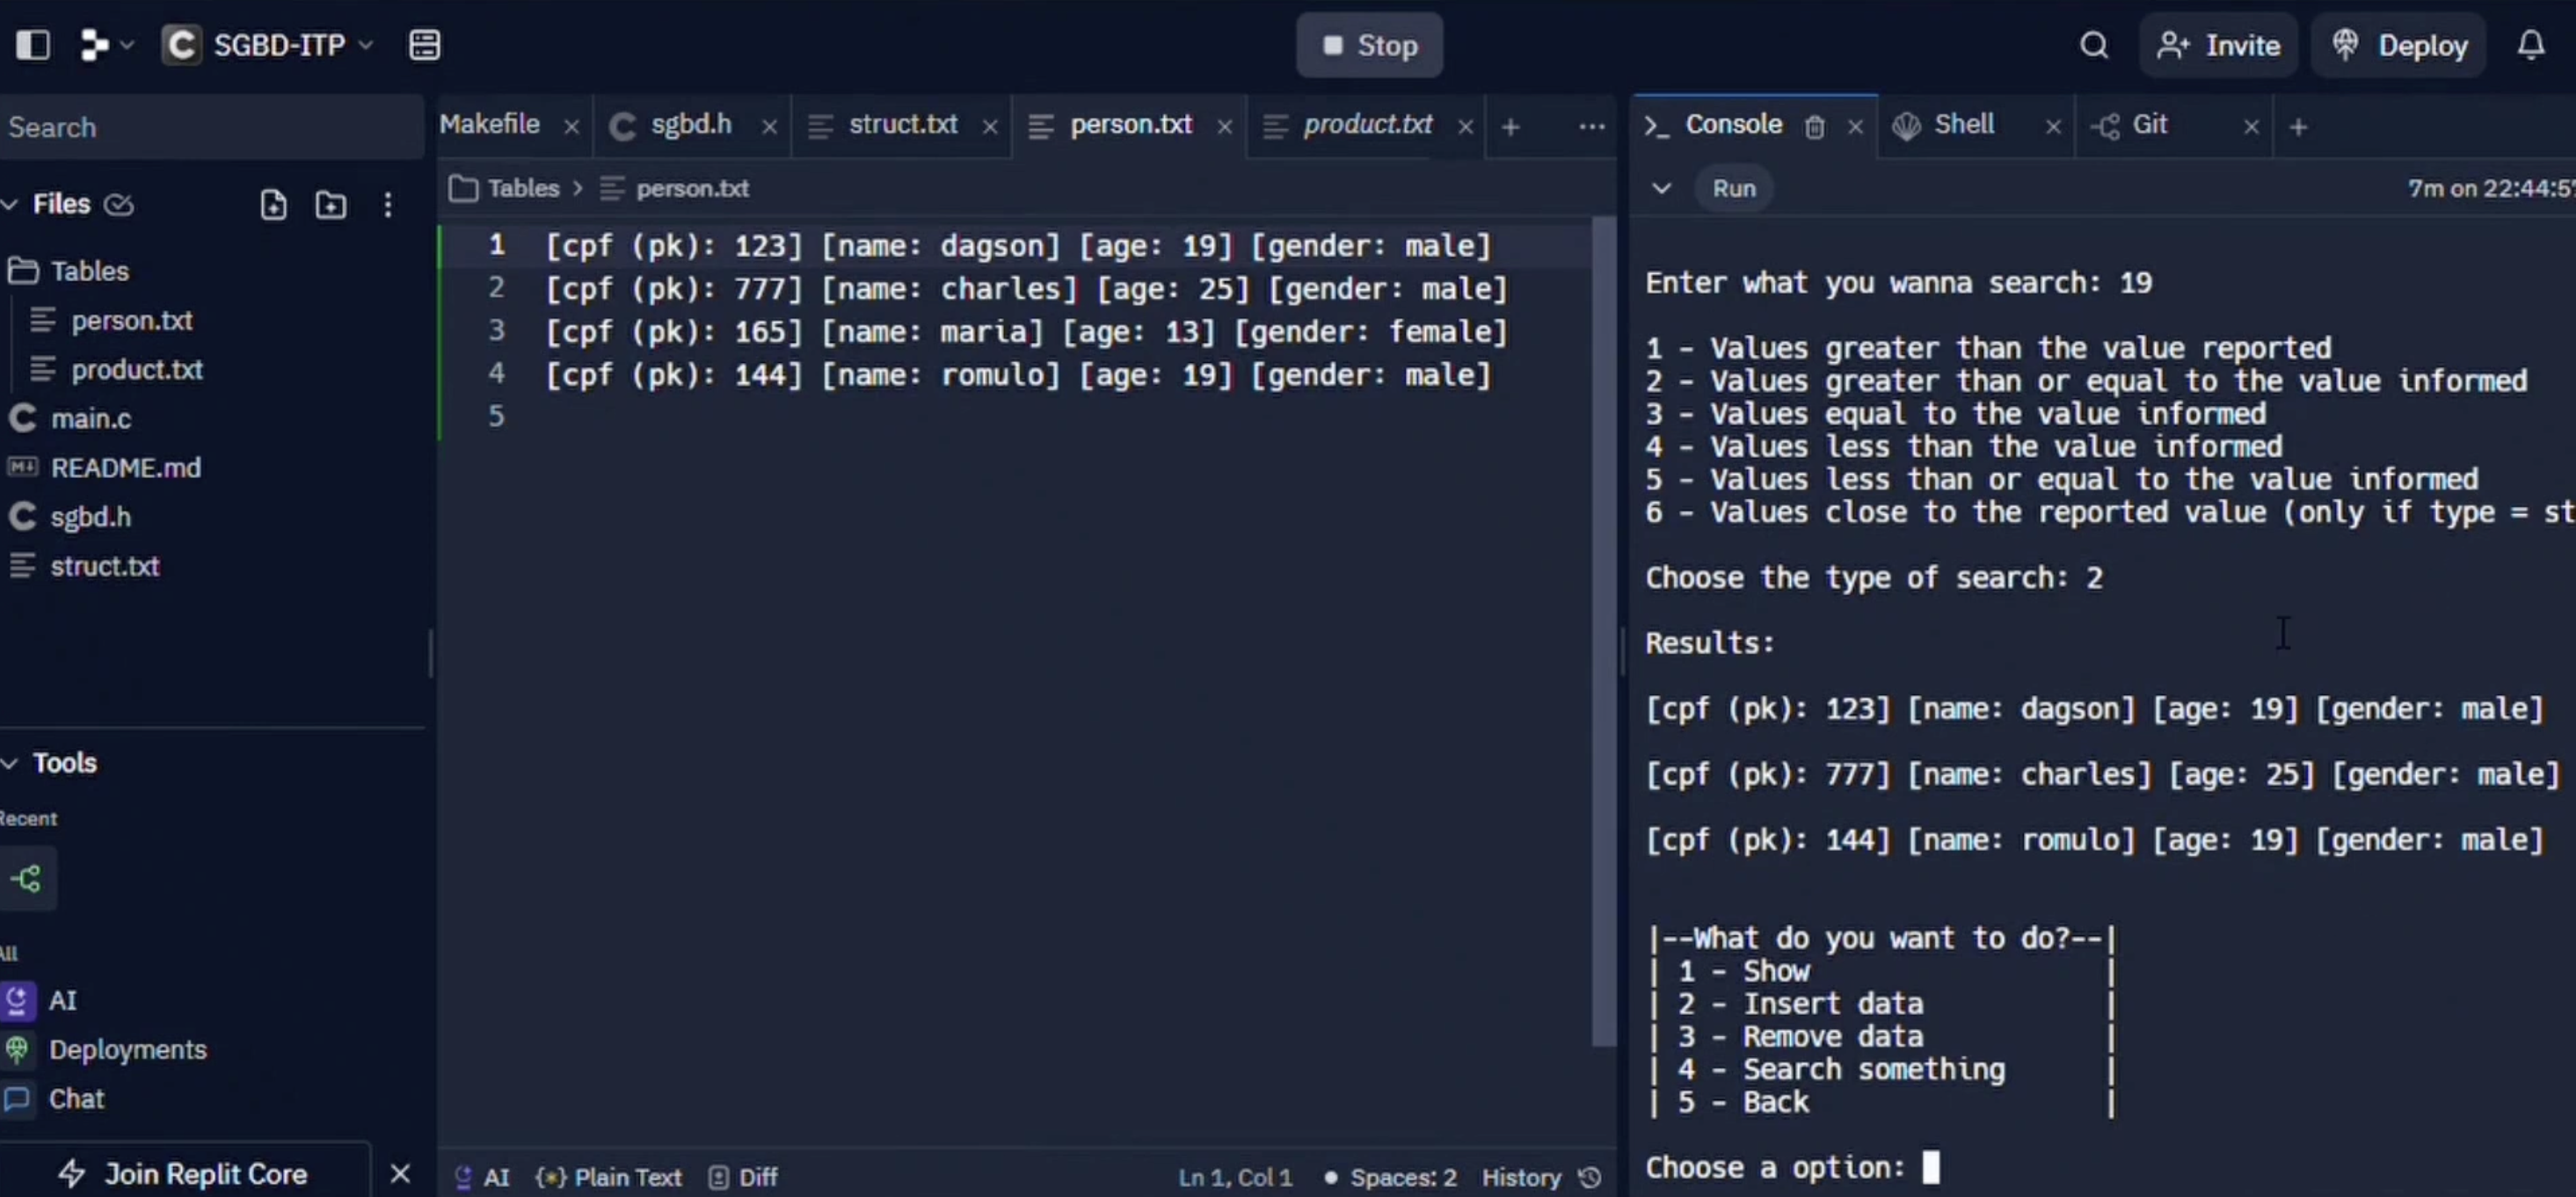Open the Git tool icon under Recent
This screenshot has height=1197, width=2576.
click(26, 879)
